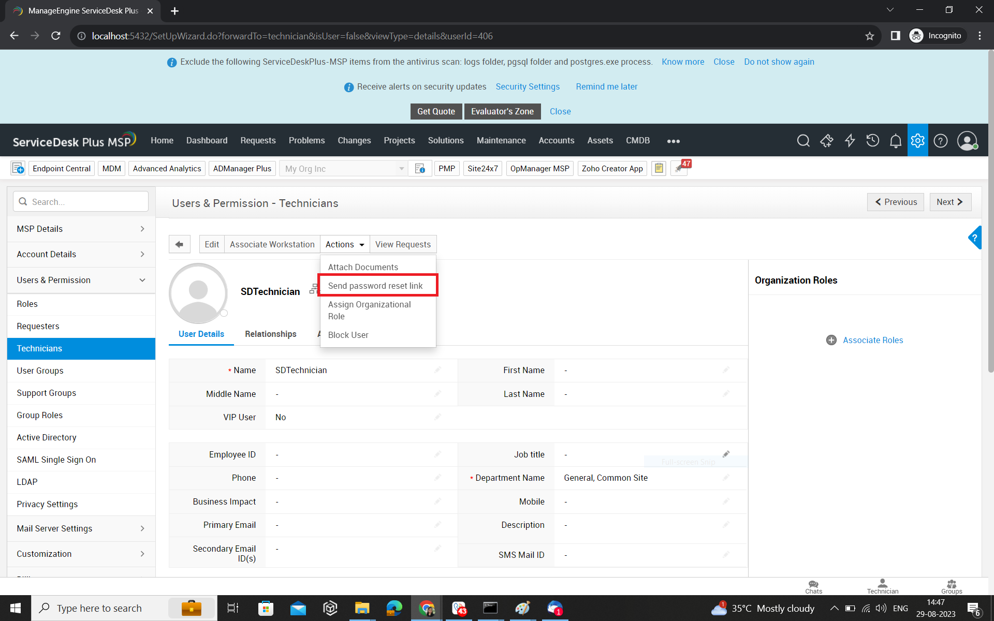Go to the Next technician
994x621 pixels.
tap(950, 202)
